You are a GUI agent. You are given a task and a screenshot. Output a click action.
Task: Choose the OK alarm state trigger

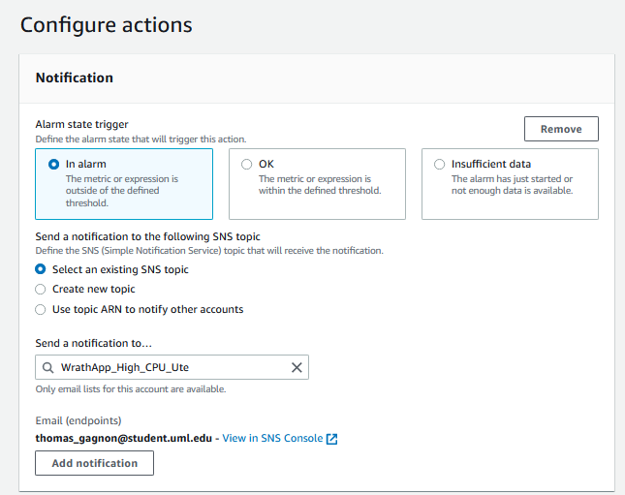pyautogui.click(x=247, y=165)
